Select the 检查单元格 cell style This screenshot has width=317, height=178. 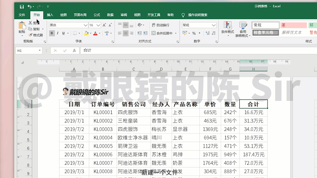265,33
